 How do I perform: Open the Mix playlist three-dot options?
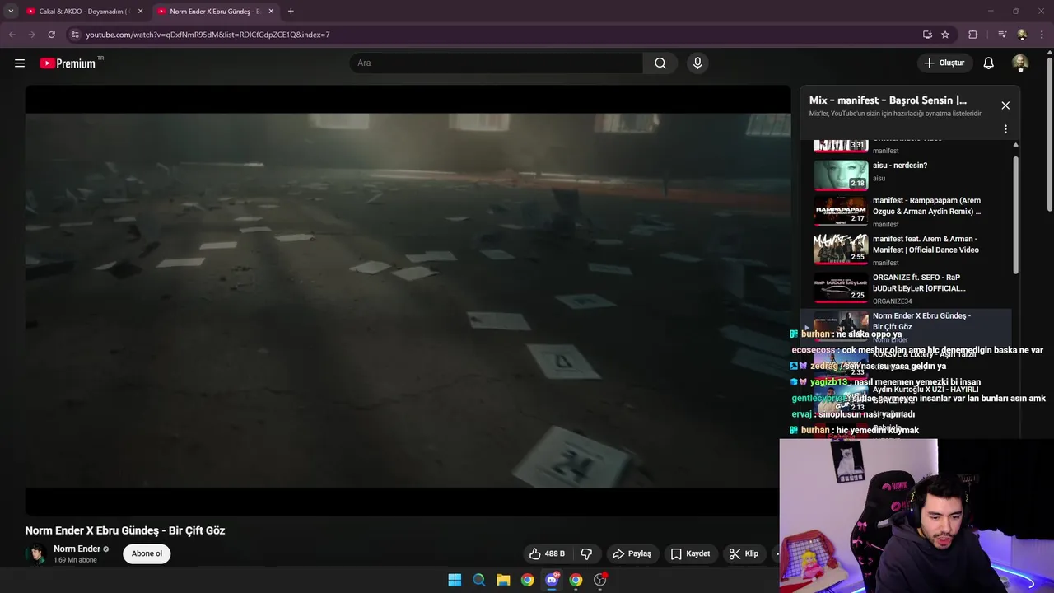(1005, 129)
